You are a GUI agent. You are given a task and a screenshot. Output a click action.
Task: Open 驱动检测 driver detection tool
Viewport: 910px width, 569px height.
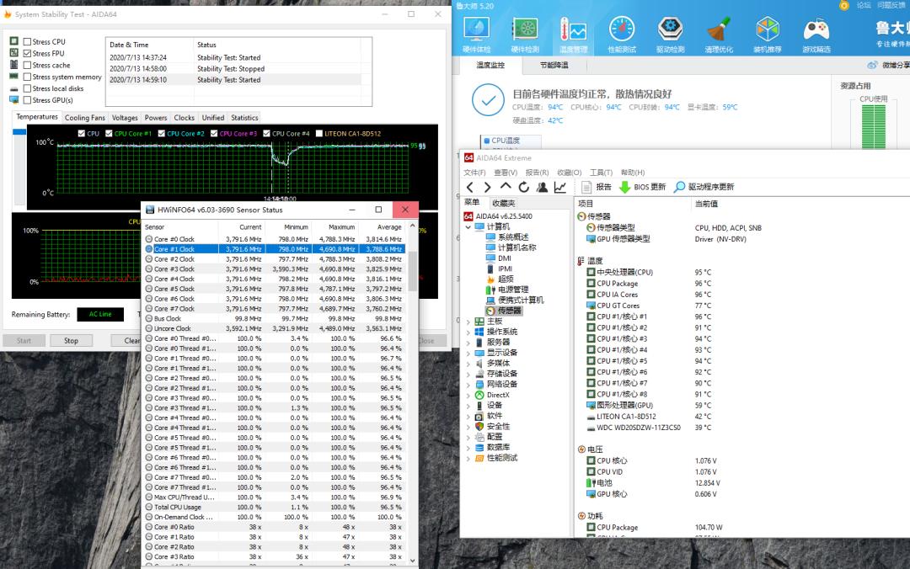tap(669, 32)
